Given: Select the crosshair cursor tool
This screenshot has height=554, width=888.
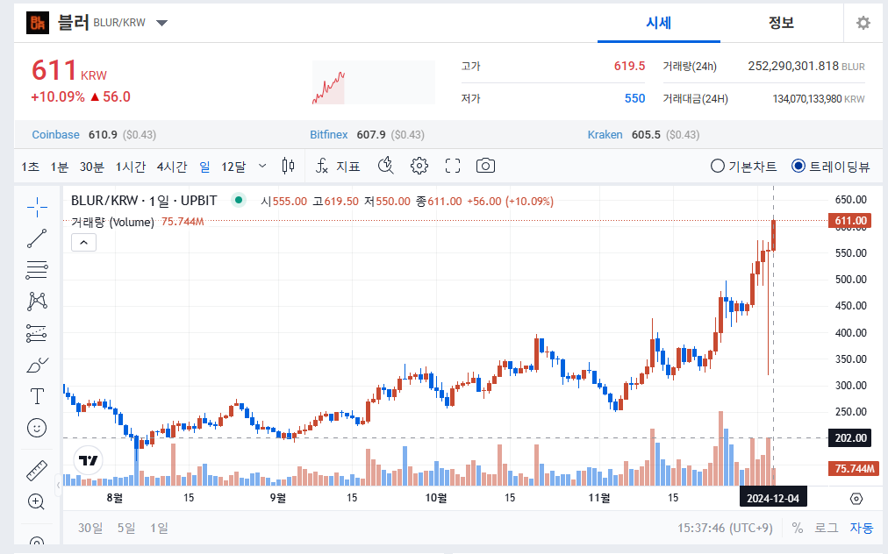Looking at the screenshot, I should pyautogui.click(x=37, y=207).
